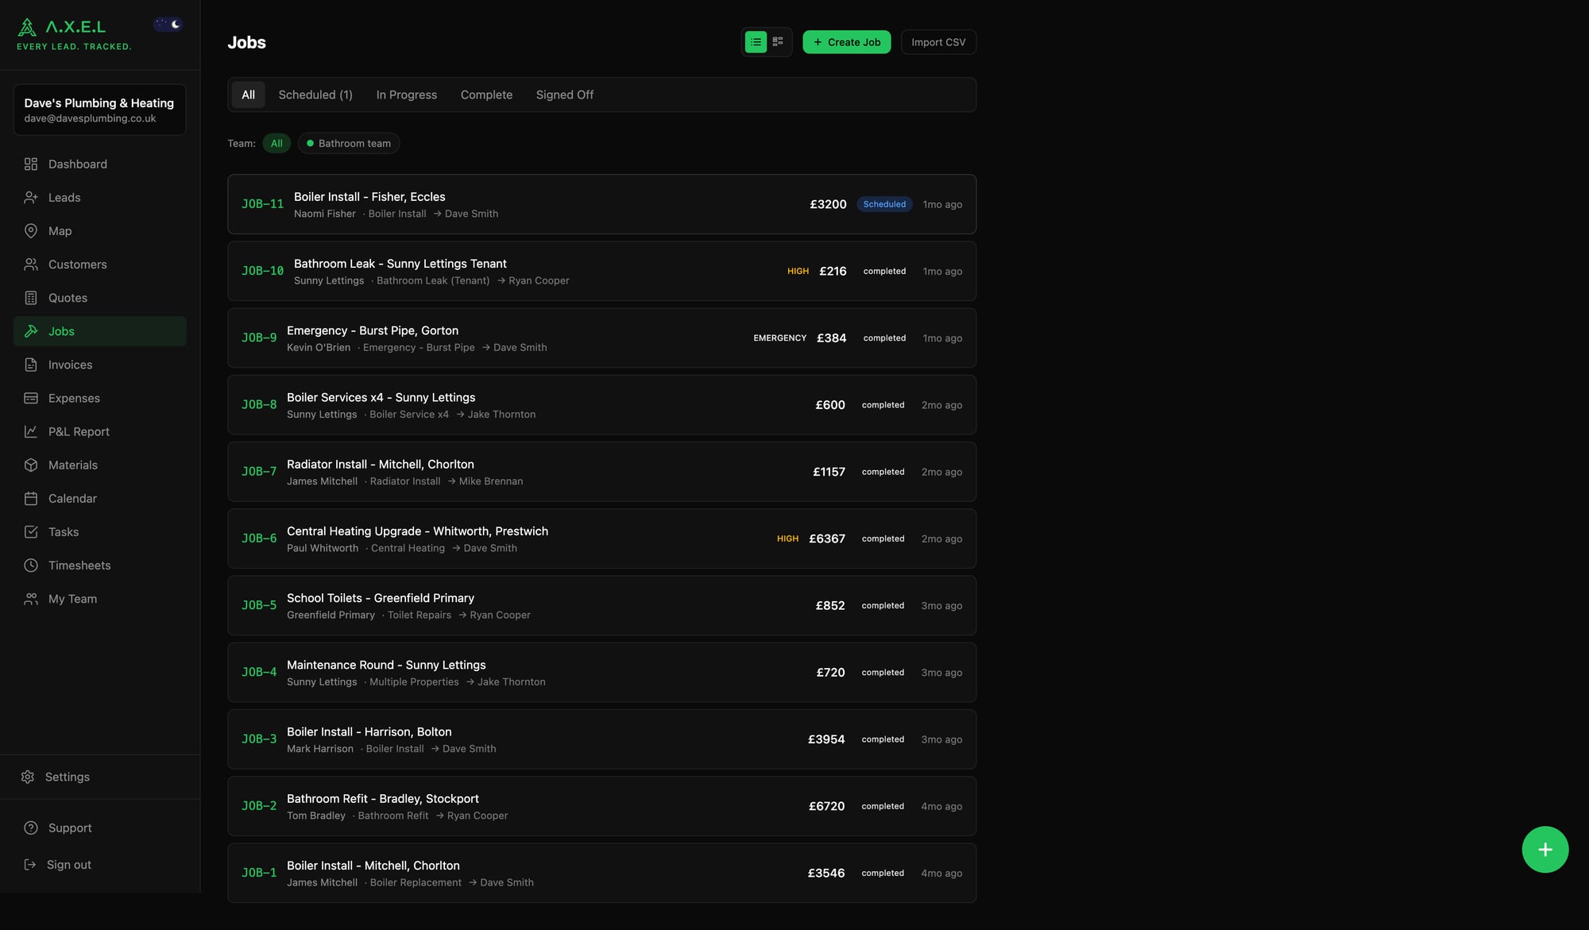View the P&L Report
The width and height of the screenshot is (1589, 930).
point(78,431)
